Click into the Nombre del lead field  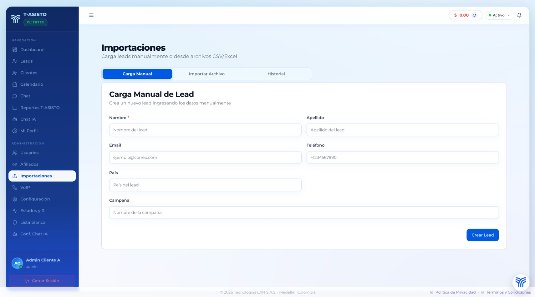[x=205, y=130]
